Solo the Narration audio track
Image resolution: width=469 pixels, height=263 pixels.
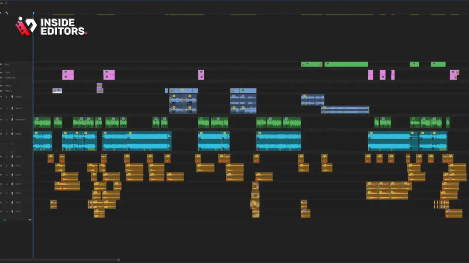6,120
